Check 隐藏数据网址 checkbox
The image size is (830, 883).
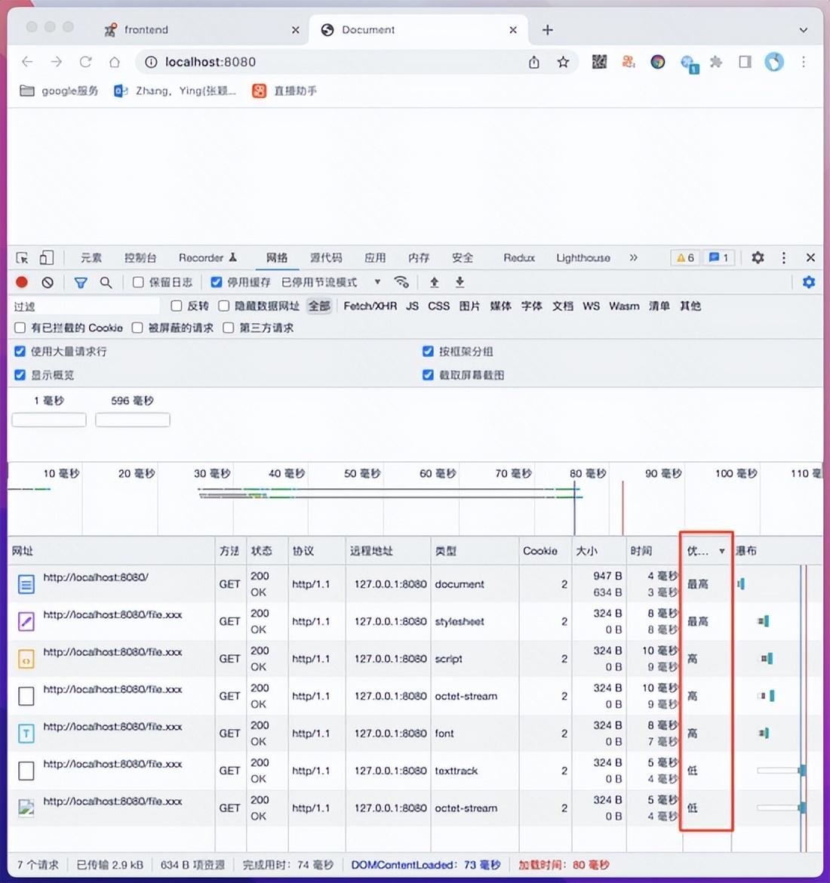pos(223,306)
